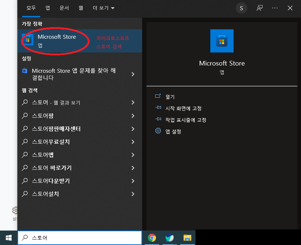This screenshot has height=245, width=301.
Task: Click the Microsoft Store icon in search results
Action: point(28,40)
